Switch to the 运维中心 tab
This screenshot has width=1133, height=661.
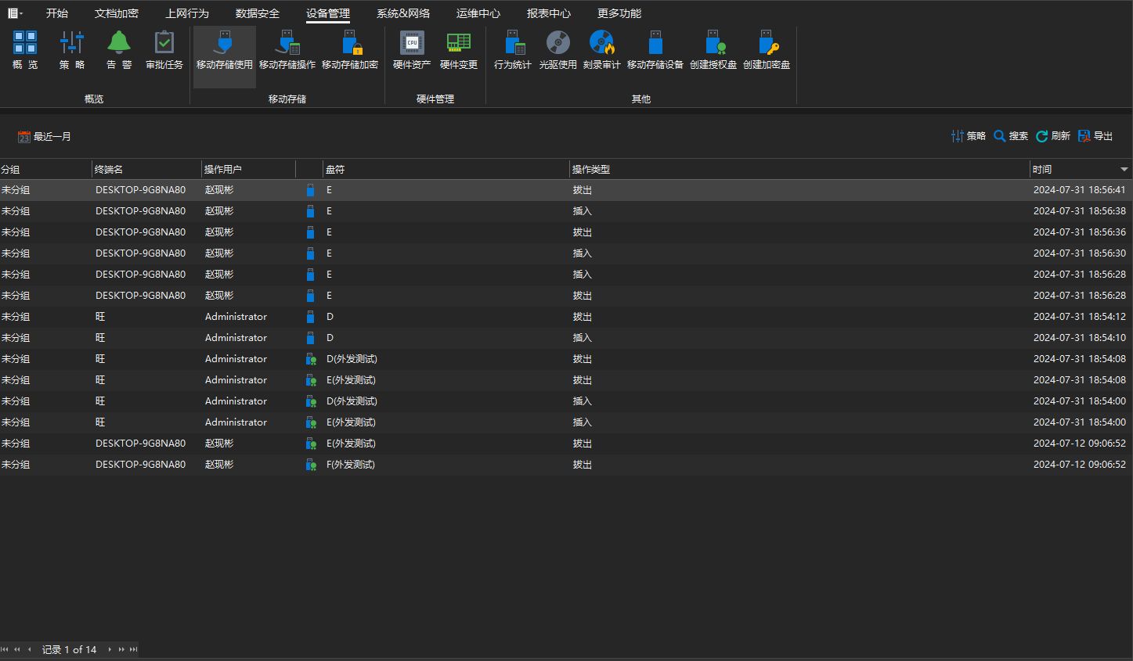click(x=478, y=13)
